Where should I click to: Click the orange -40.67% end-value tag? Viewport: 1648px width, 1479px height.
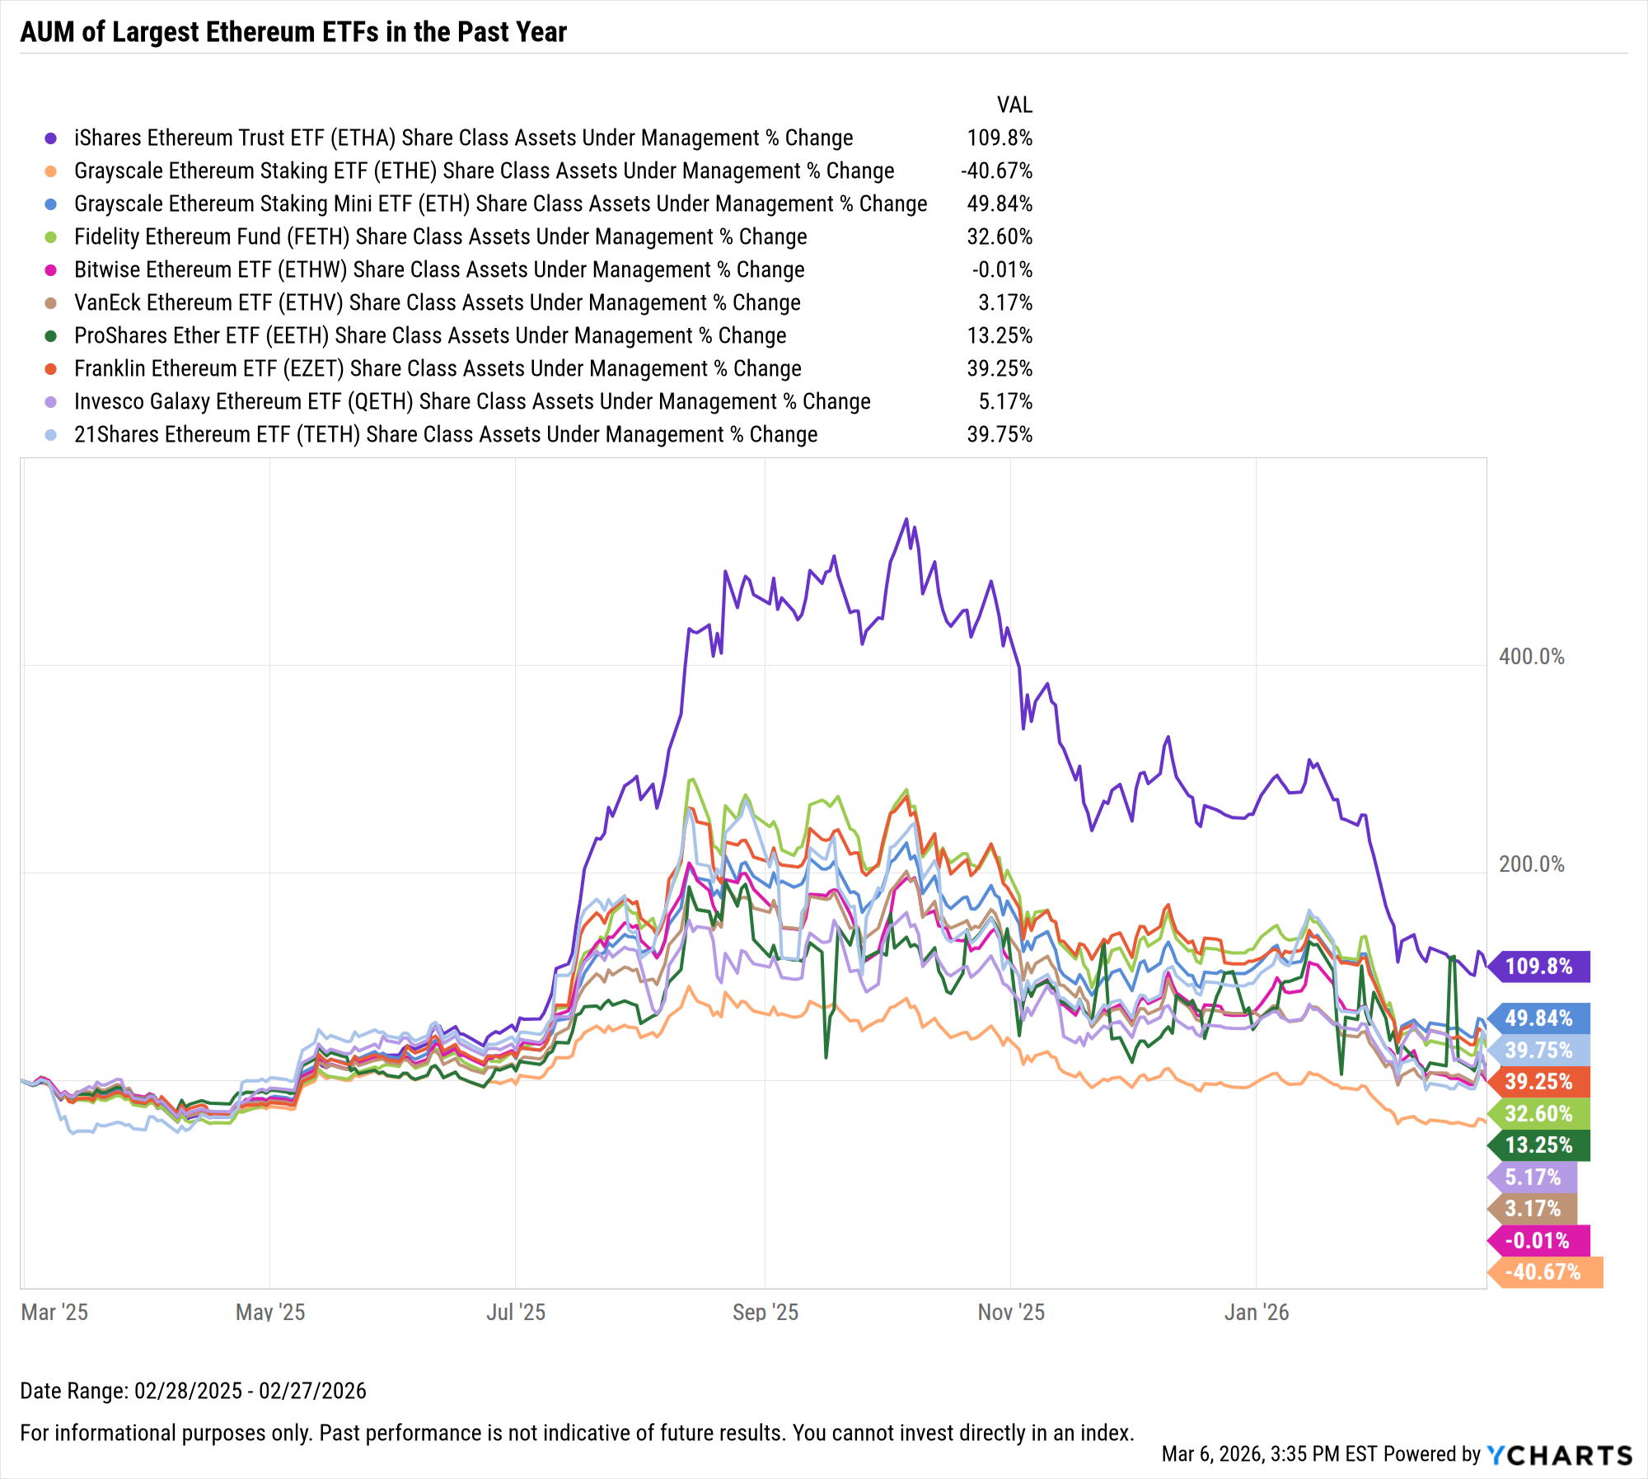click(x=1544, y=1272)
